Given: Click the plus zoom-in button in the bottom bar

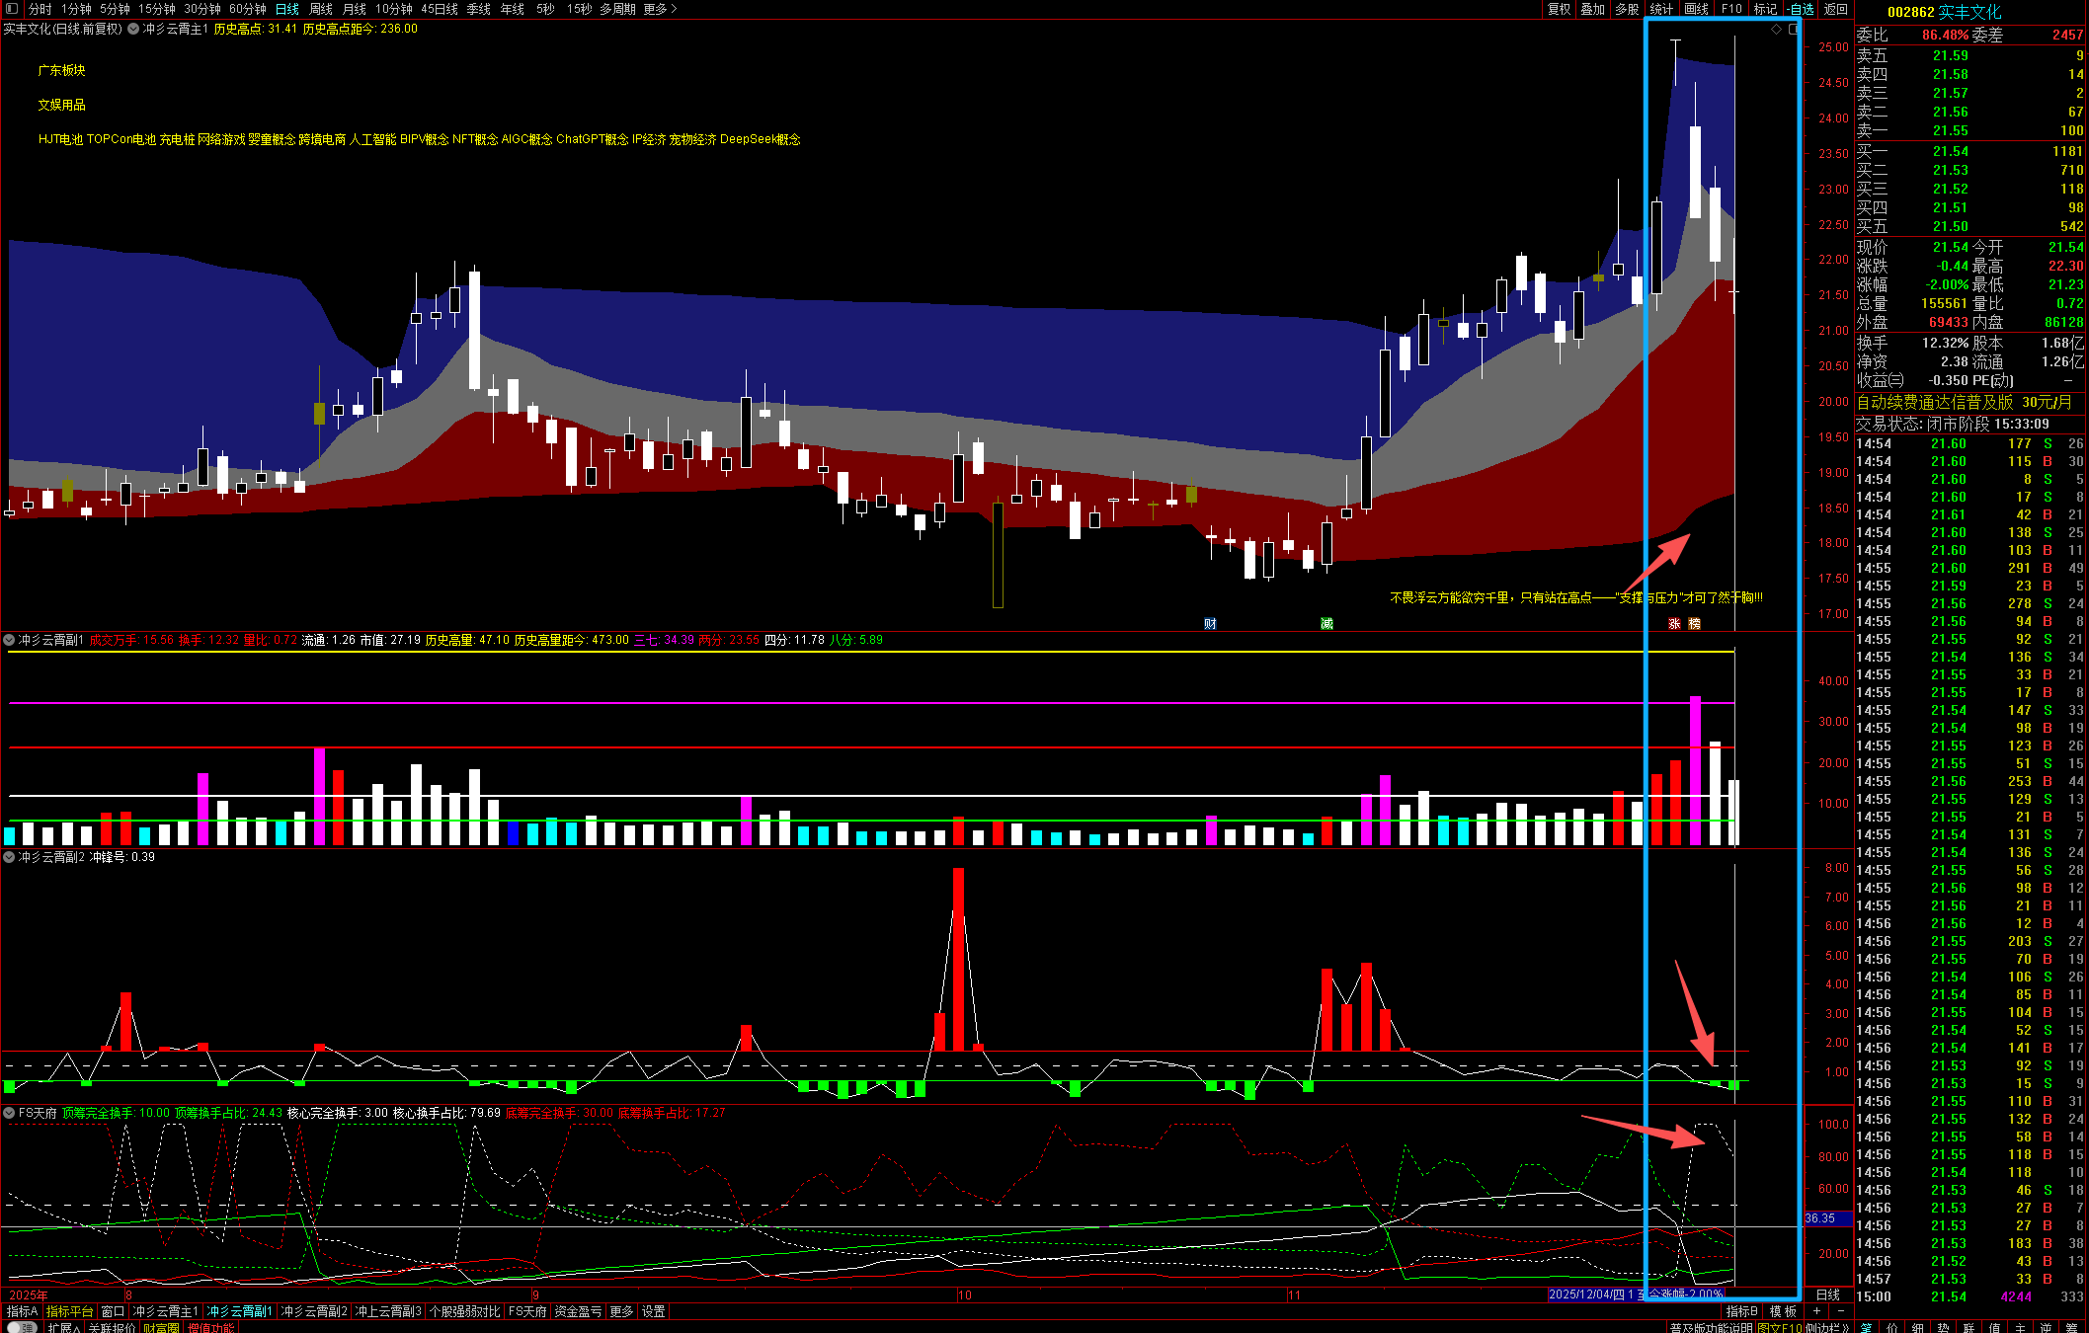Looking at the screenshot, I should tap(1816, 1311).
